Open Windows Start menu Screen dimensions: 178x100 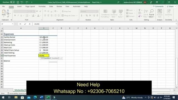(x=3, y=97)
